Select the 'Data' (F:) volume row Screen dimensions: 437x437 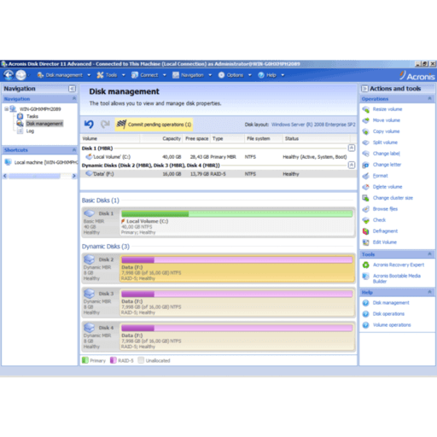218,174
